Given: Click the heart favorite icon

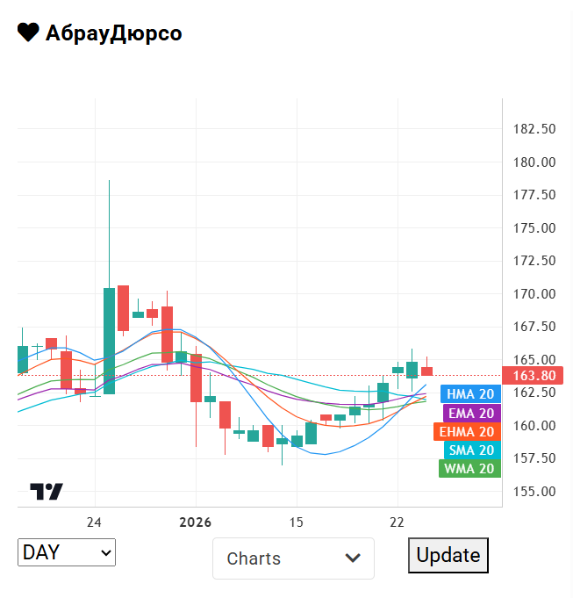Looking at the screenshot, I should tap(28, 32).
